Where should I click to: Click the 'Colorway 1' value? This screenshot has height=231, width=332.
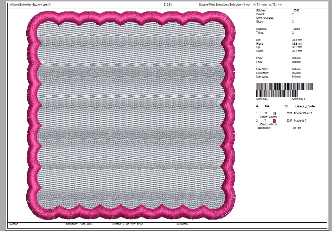[x=298, y=99]
